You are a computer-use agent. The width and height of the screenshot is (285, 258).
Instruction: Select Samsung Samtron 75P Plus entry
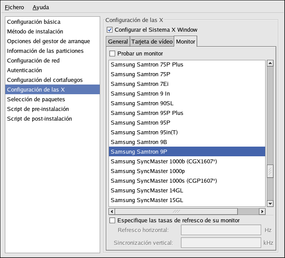[147, 65]
